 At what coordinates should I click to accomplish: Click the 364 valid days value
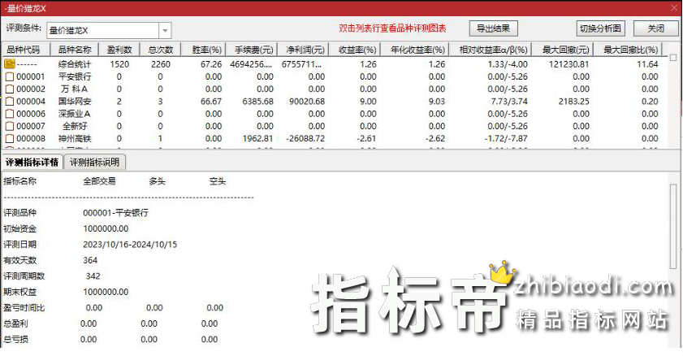(90, 260)
